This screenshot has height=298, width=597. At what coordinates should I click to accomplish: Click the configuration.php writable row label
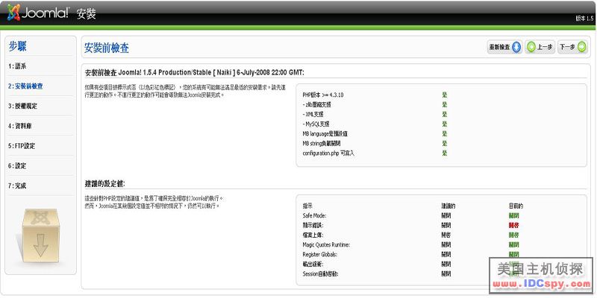[328, 153]
